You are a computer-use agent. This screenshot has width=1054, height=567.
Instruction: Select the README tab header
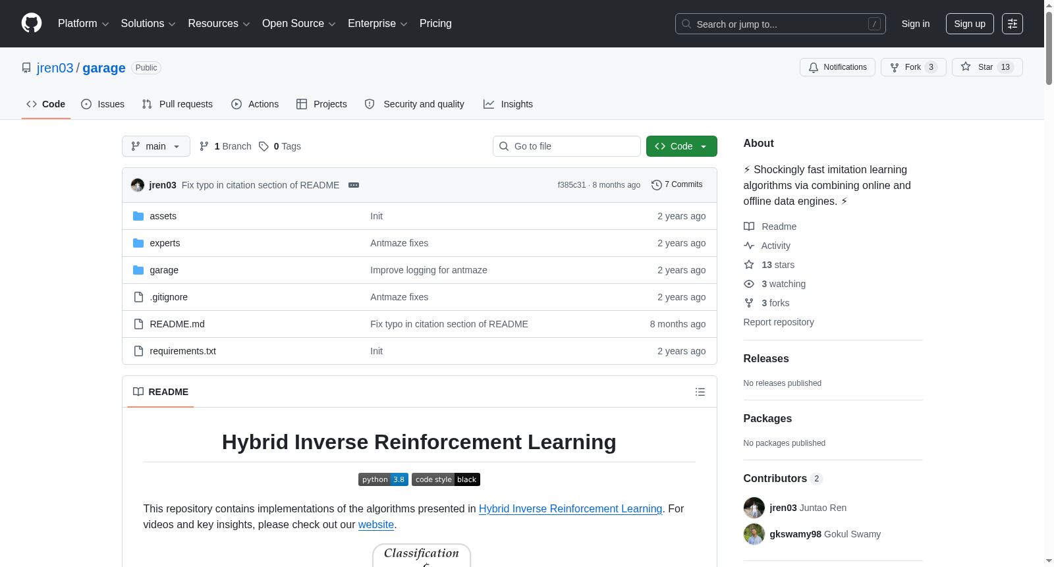click(x=161, y=392)
